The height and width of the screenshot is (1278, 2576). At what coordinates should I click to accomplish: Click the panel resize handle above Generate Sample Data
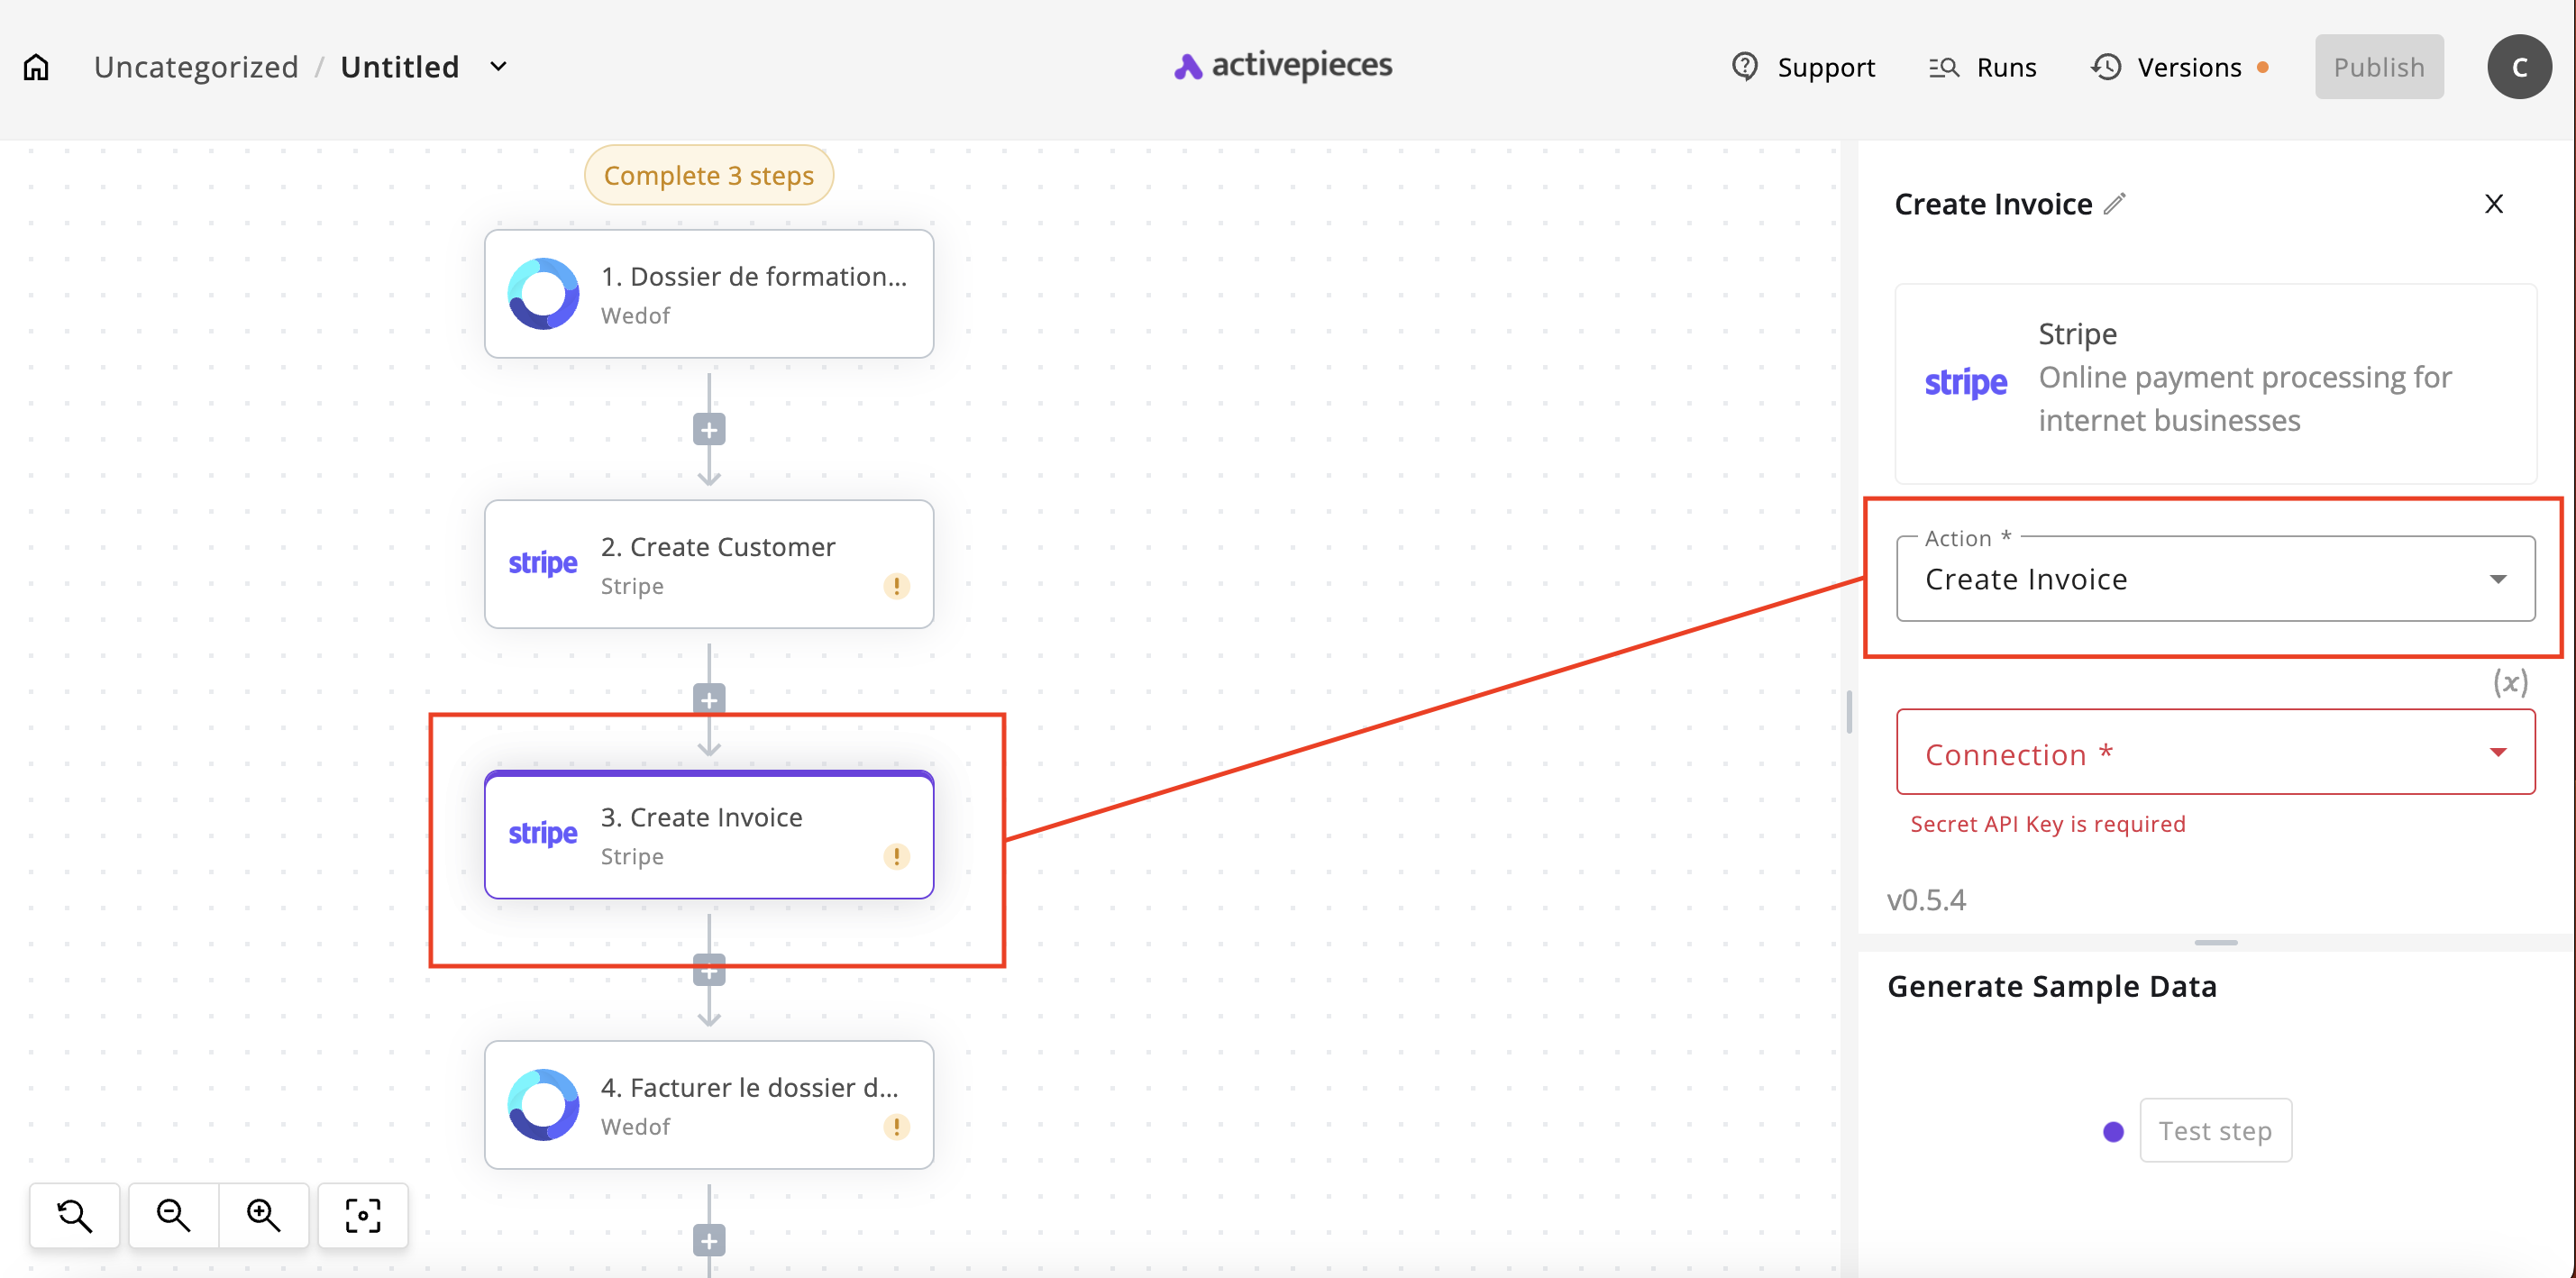(2215, 942)
